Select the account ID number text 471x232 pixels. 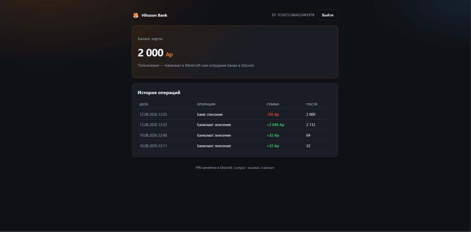[293, 15]
